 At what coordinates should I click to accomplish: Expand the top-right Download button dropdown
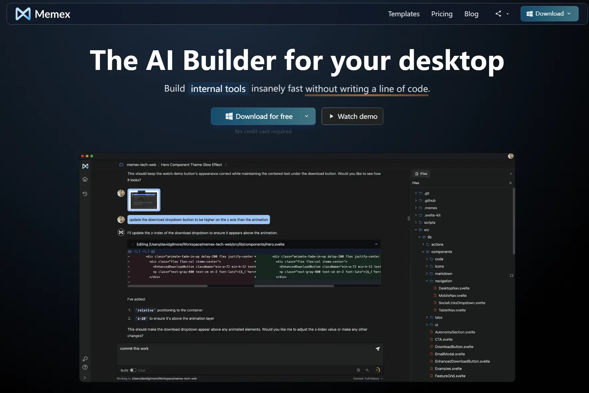[569, 14]
